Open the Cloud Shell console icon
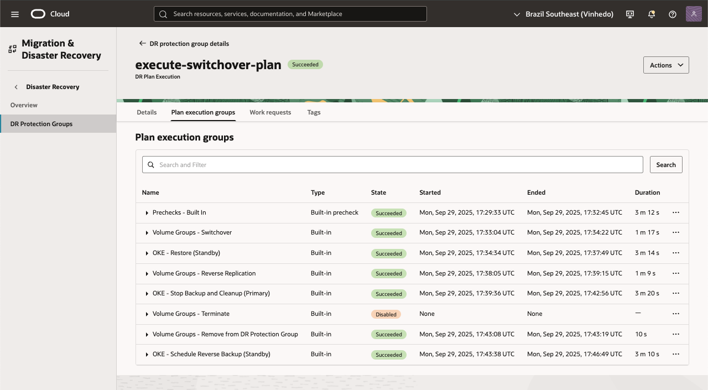Image resolution: width=708 pixels, height=390 pixels. [x=629, y=14]
